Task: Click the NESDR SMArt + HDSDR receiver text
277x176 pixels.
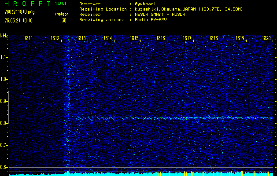Action: point(161,14)
